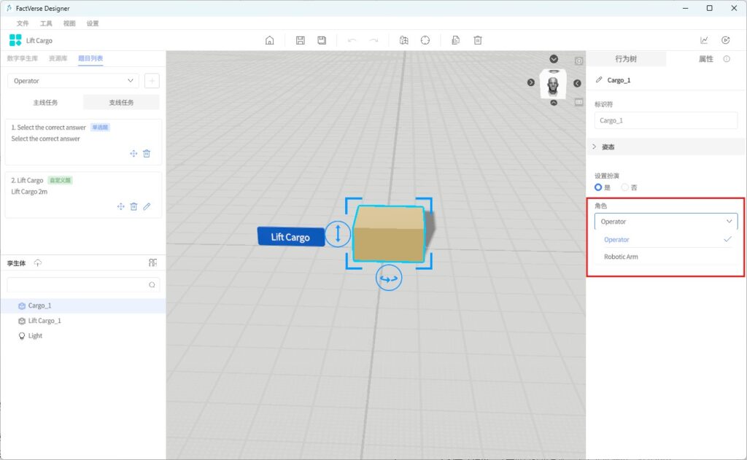Collapse the 角色 dropdown showing Operator
The height and width of the screenshot is (460, 747).
pos(665,222)
